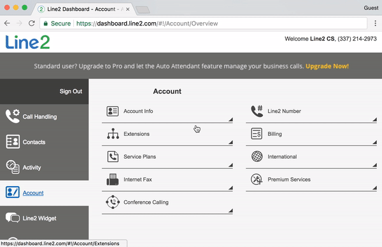Screen dimensions: 382x247
Task: Expand the Internet Fax corner arrow
Action: pyautogui.click(x=230, y=188)
